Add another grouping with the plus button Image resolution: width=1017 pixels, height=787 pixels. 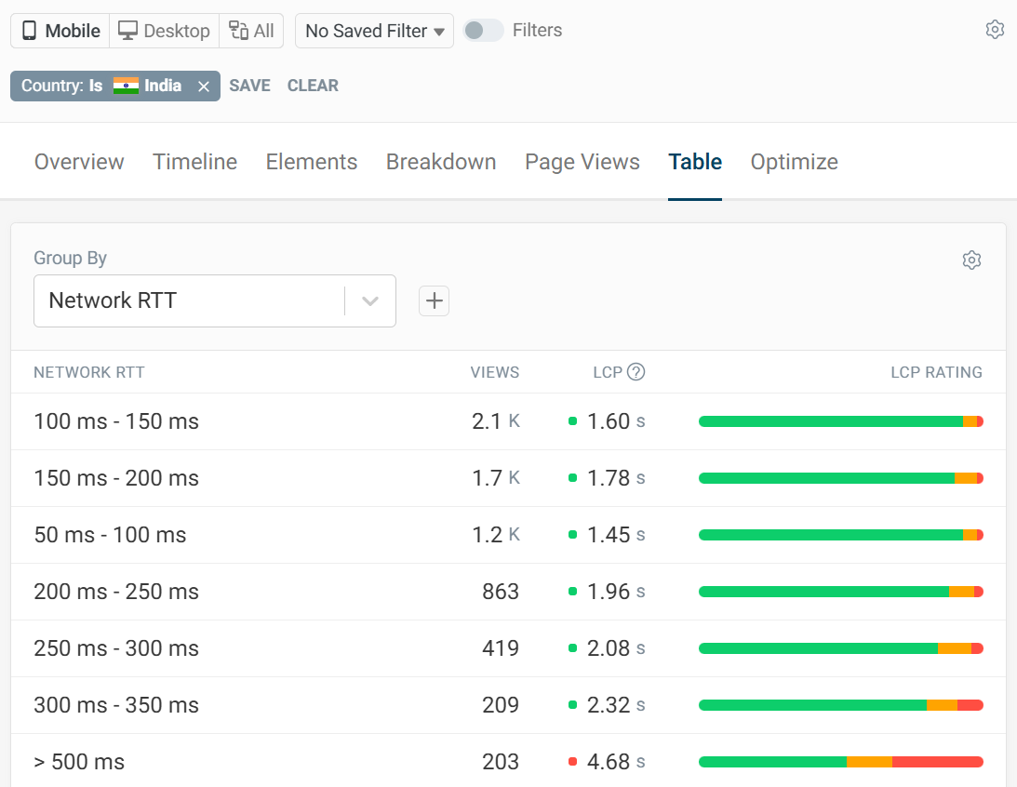click(x=434, y=300)
